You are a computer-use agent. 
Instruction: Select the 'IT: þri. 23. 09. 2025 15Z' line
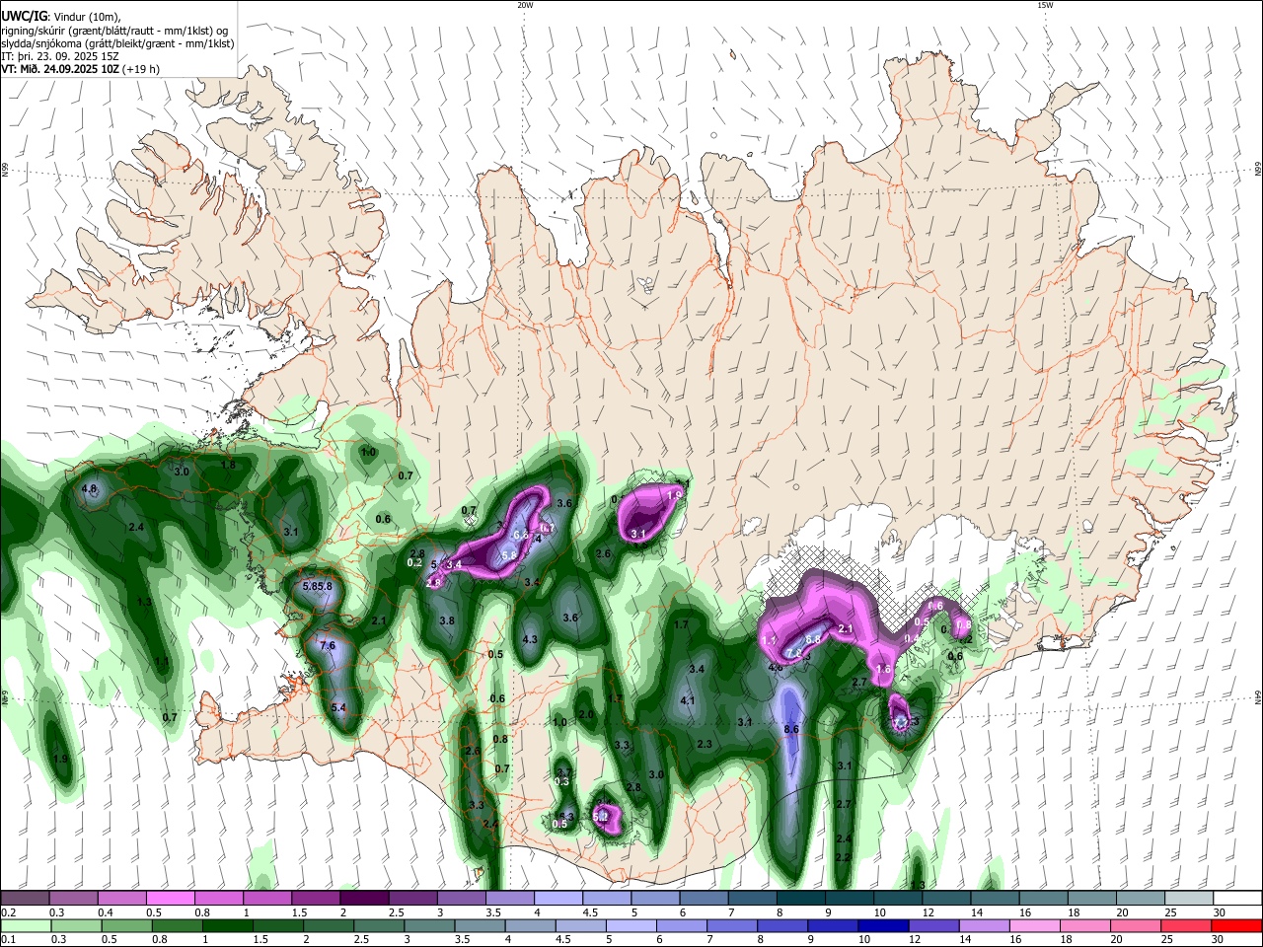(60, 56)
